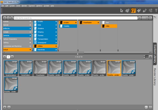The image size is (158, 110).
Task: Navigate up one category level
Action: (x=12, y=18)
